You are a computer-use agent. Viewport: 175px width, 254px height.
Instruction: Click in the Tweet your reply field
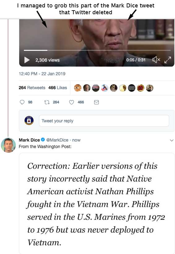(104, 121)
